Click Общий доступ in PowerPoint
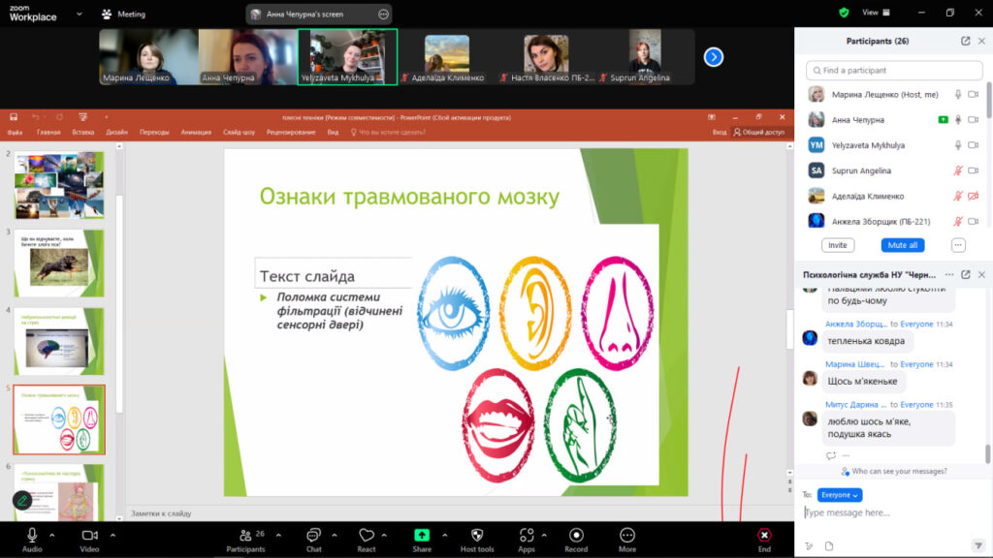The image size is (993, 558). pos(758,132)
